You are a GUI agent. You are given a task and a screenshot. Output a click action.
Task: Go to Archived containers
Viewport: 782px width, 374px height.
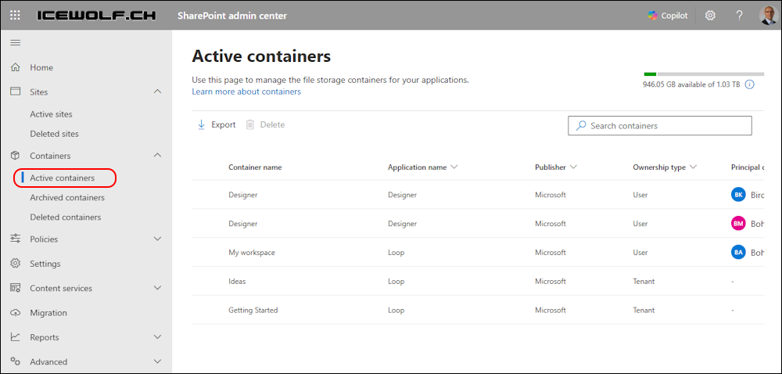pyautogui.click(x=67, y=197)
